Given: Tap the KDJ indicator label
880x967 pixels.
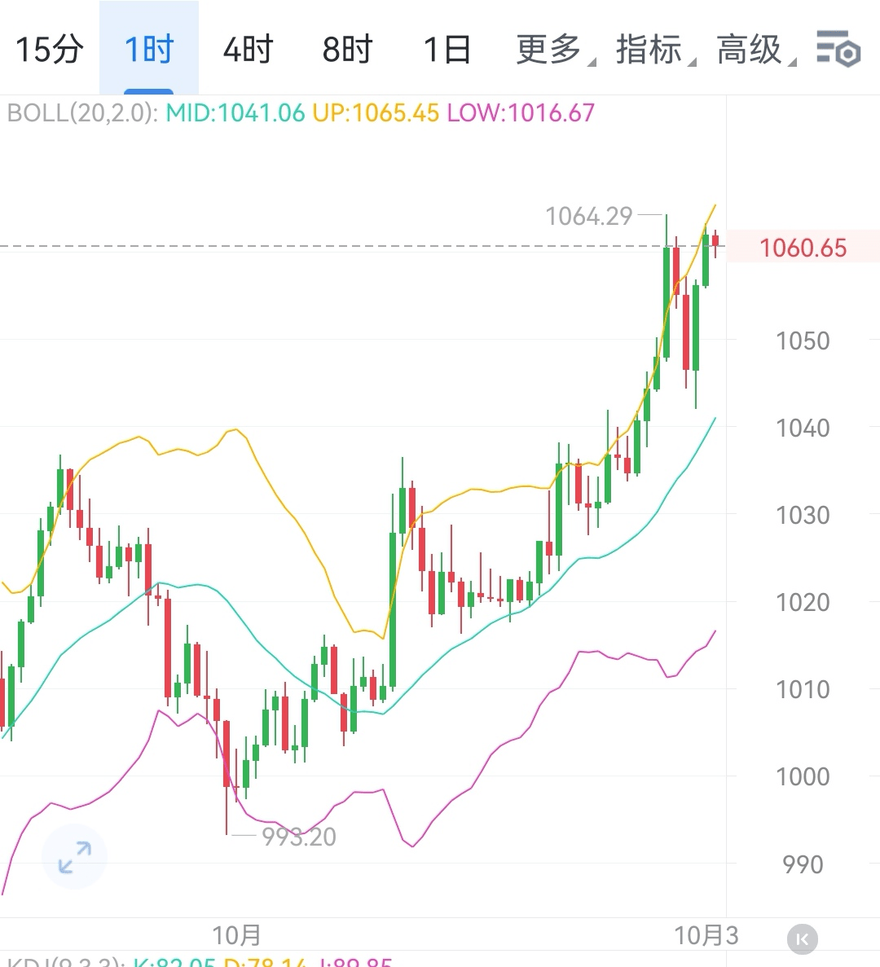Looking at the screenshot, I should (x=61, y=962).
